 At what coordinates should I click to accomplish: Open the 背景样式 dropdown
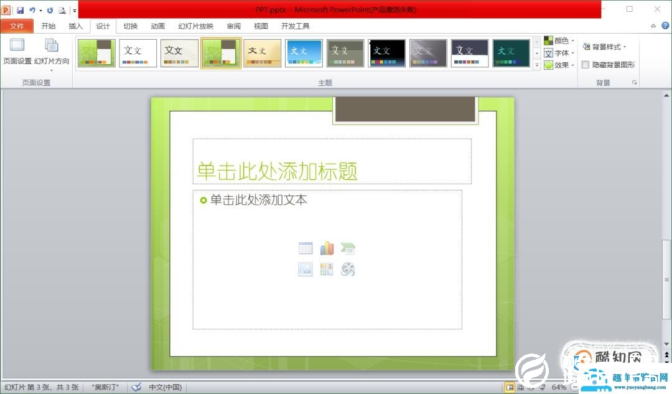(x=604, y=47)
